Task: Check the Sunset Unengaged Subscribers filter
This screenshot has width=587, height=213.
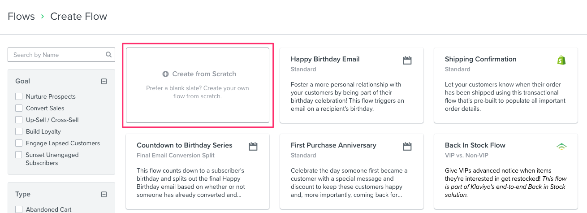Action: [x=19, y=155]
